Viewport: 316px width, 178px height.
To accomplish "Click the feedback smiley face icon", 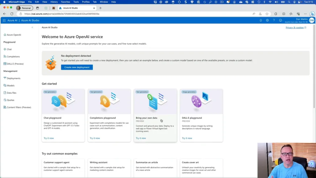I will (x=281, y=20).
